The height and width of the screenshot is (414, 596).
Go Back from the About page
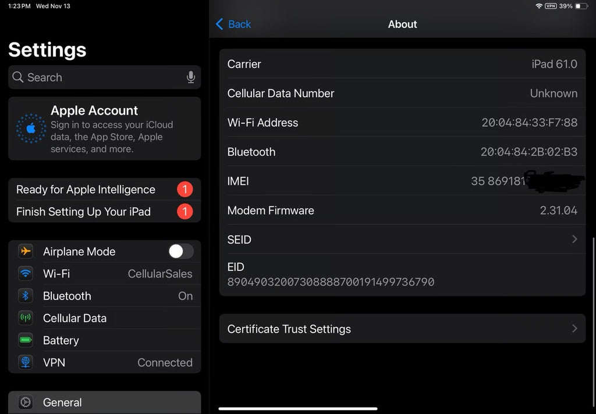click(233, 24)
